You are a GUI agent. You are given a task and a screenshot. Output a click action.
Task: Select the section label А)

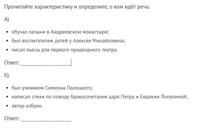[x=7, y=19]
